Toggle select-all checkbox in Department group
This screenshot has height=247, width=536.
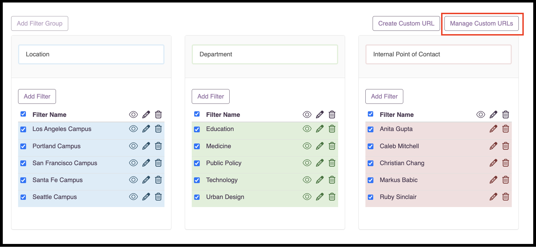point(197,114)
